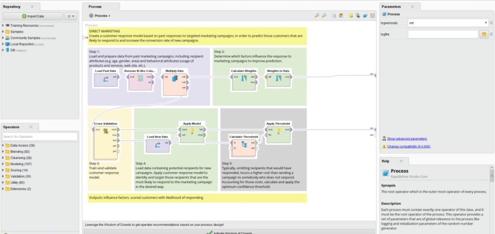Click info icon next to logfile

point(491,34)
